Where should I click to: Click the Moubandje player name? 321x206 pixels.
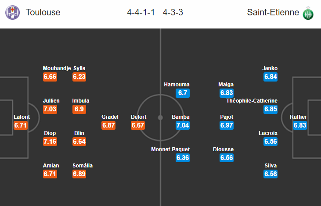pyautogui.click(x=57, y=68)
